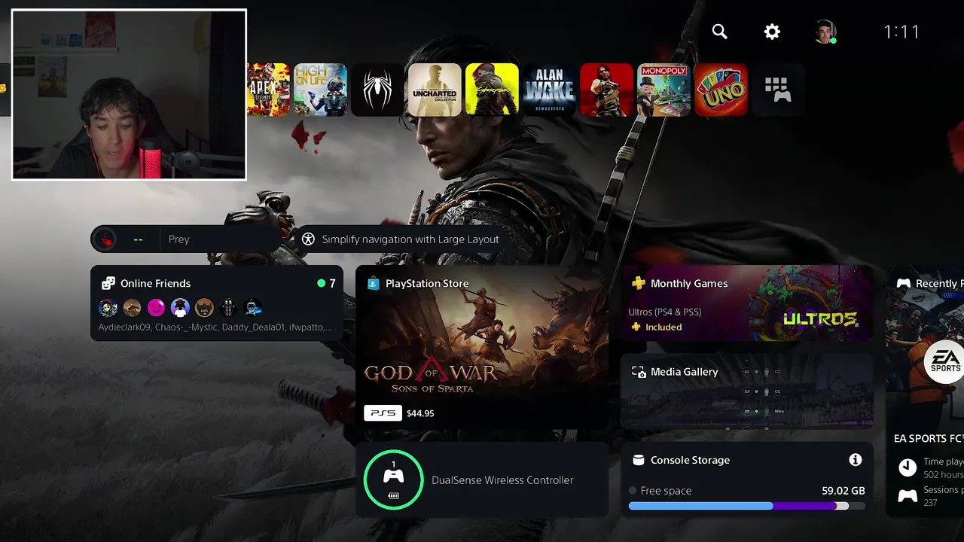The width and height of the screenshot is (964, 542).
Task: Click the 1:11 clock display
Action: tap(901, 32)
